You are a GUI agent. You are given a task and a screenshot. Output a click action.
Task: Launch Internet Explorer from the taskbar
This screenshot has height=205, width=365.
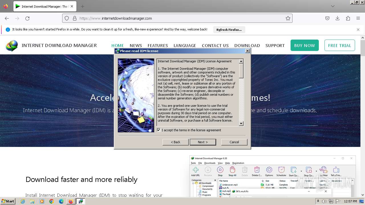click(23, 201)
